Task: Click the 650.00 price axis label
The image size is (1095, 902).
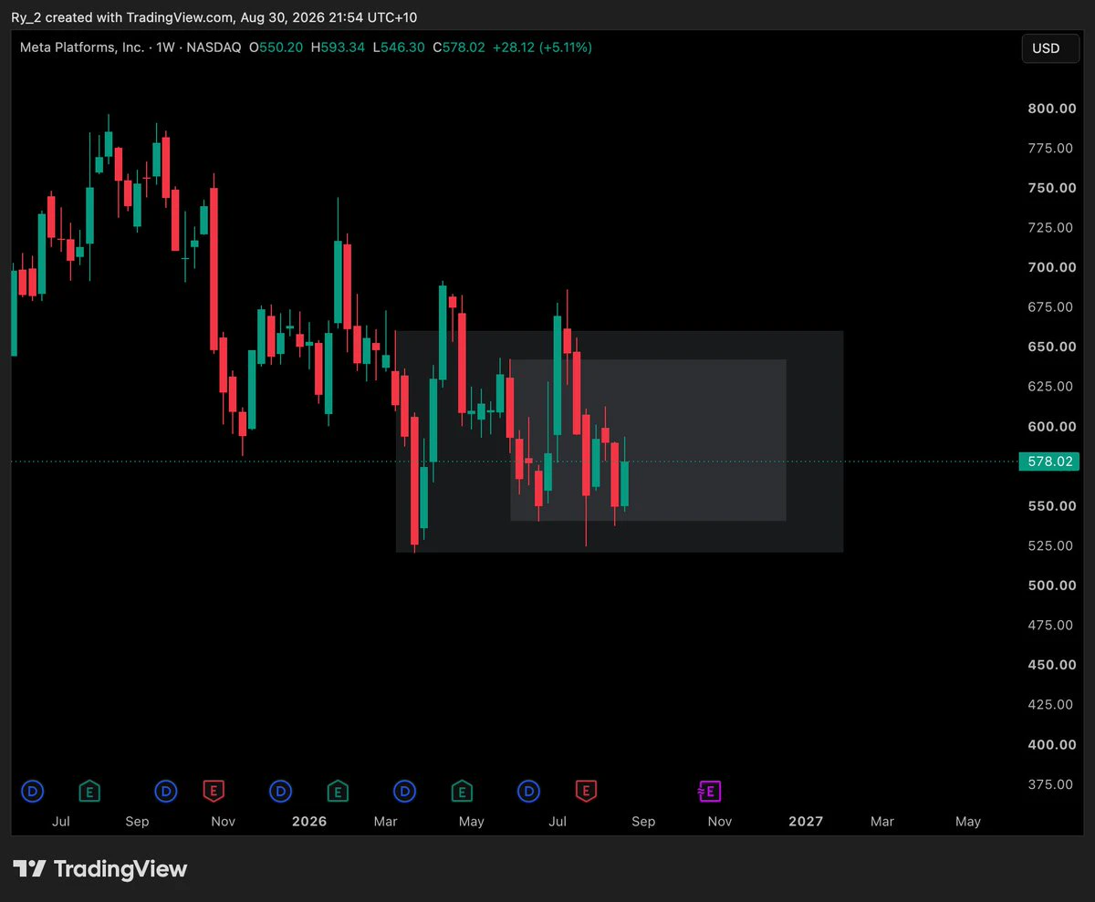Action: click(x=1051, y=347)
